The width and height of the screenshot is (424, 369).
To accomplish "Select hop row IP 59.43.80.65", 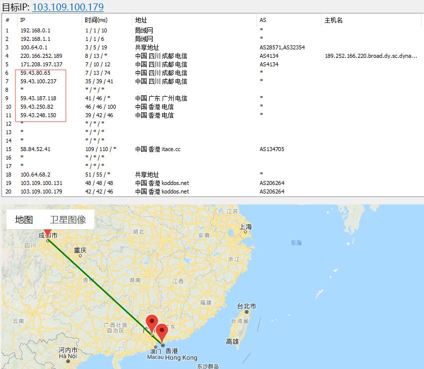I will (35, 73).
